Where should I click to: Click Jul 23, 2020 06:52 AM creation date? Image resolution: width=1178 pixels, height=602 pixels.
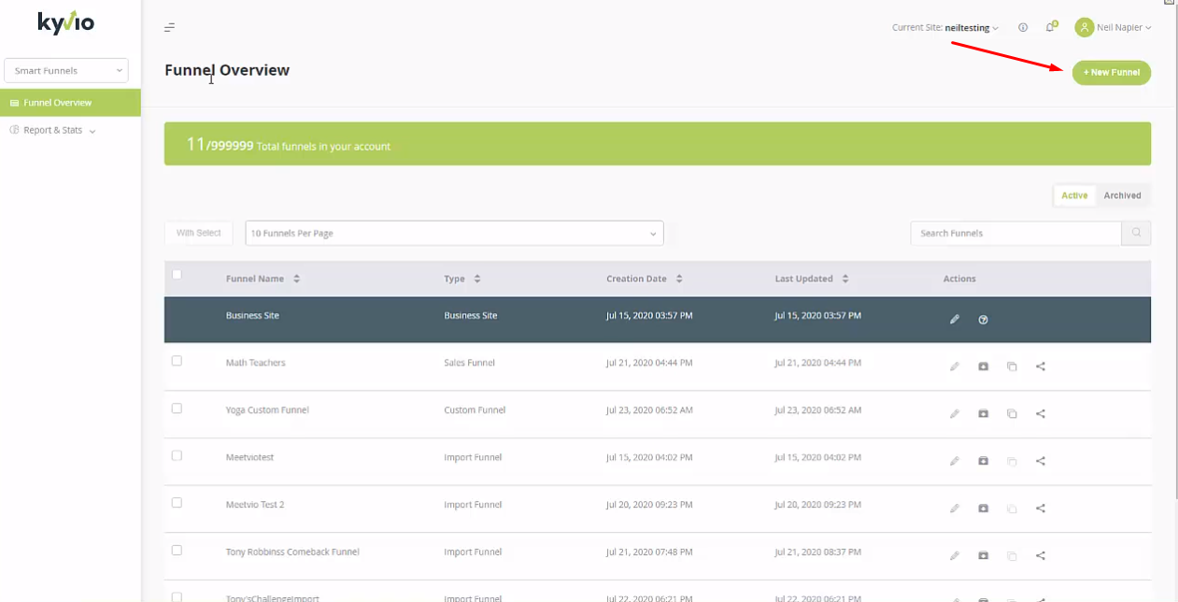pos(649,410)
